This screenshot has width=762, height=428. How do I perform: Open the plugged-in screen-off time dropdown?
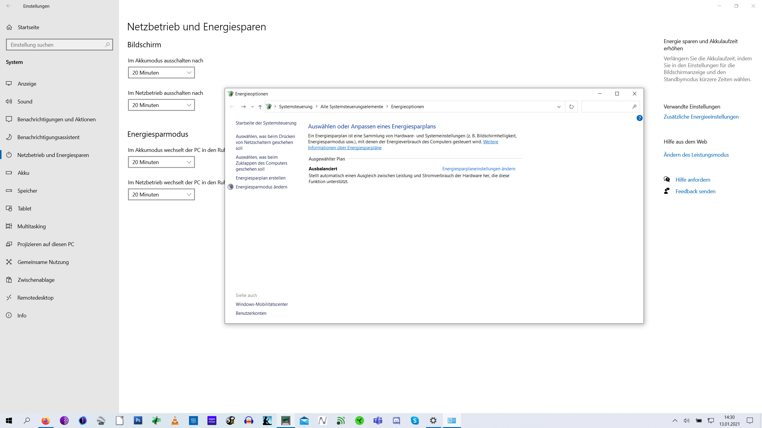[x=161, y=105]
